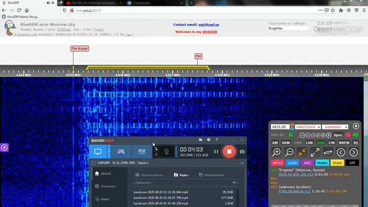Open Bandicam output folder icon in title bar
The height and width of the screenshot is (207, 368).
tap(201, 140)
